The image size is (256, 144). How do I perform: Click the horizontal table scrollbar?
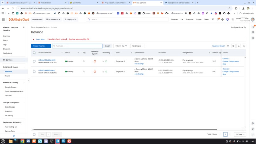(x=125, y=129)
